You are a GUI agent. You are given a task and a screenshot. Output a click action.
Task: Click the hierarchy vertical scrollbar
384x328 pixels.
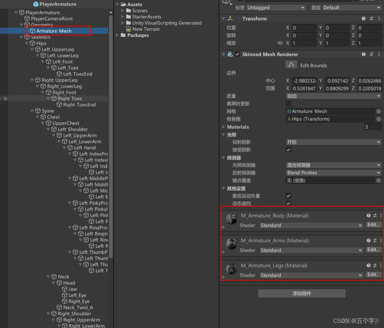coord(111,137)
